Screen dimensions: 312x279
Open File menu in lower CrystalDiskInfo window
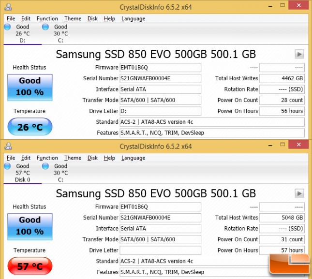(11, 158)
